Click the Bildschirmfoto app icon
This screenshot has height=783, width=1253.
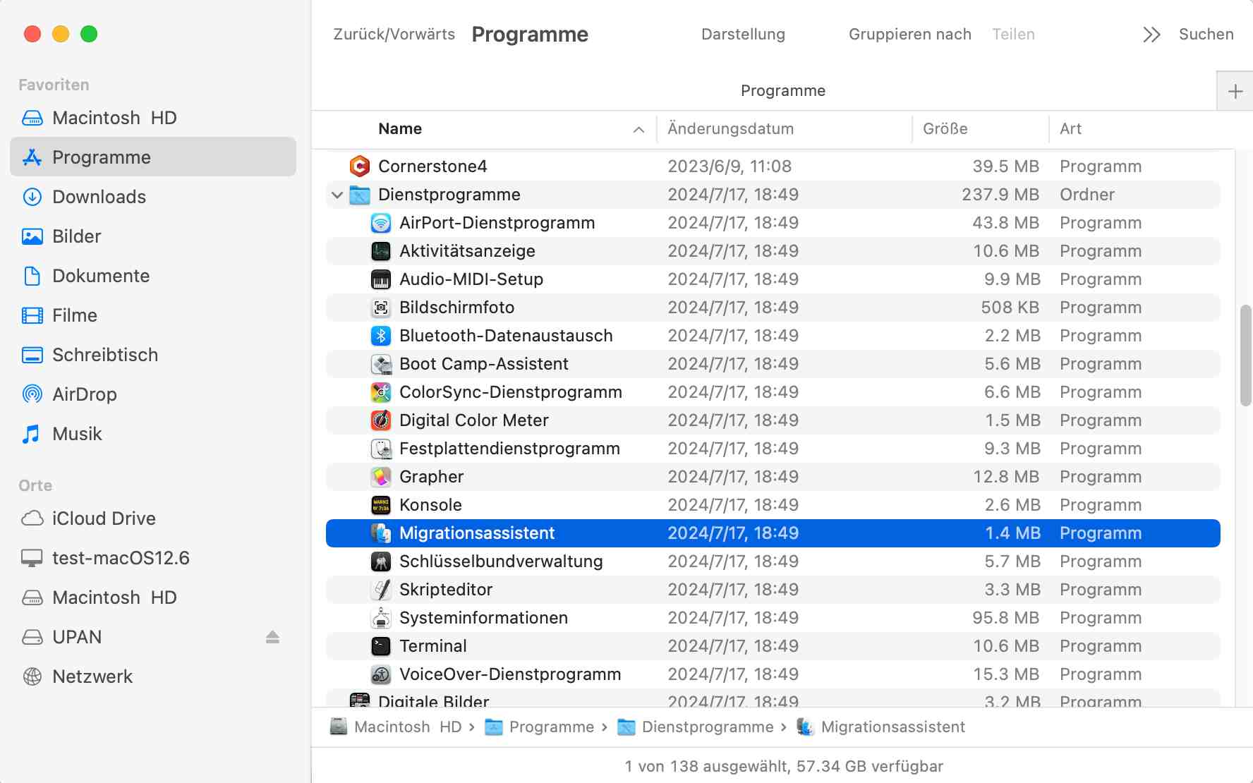tap(381, 308)
